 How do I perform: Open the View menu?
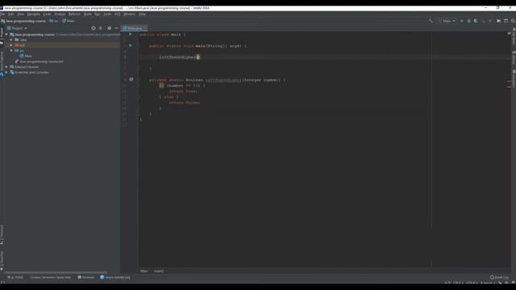[20, 14]
